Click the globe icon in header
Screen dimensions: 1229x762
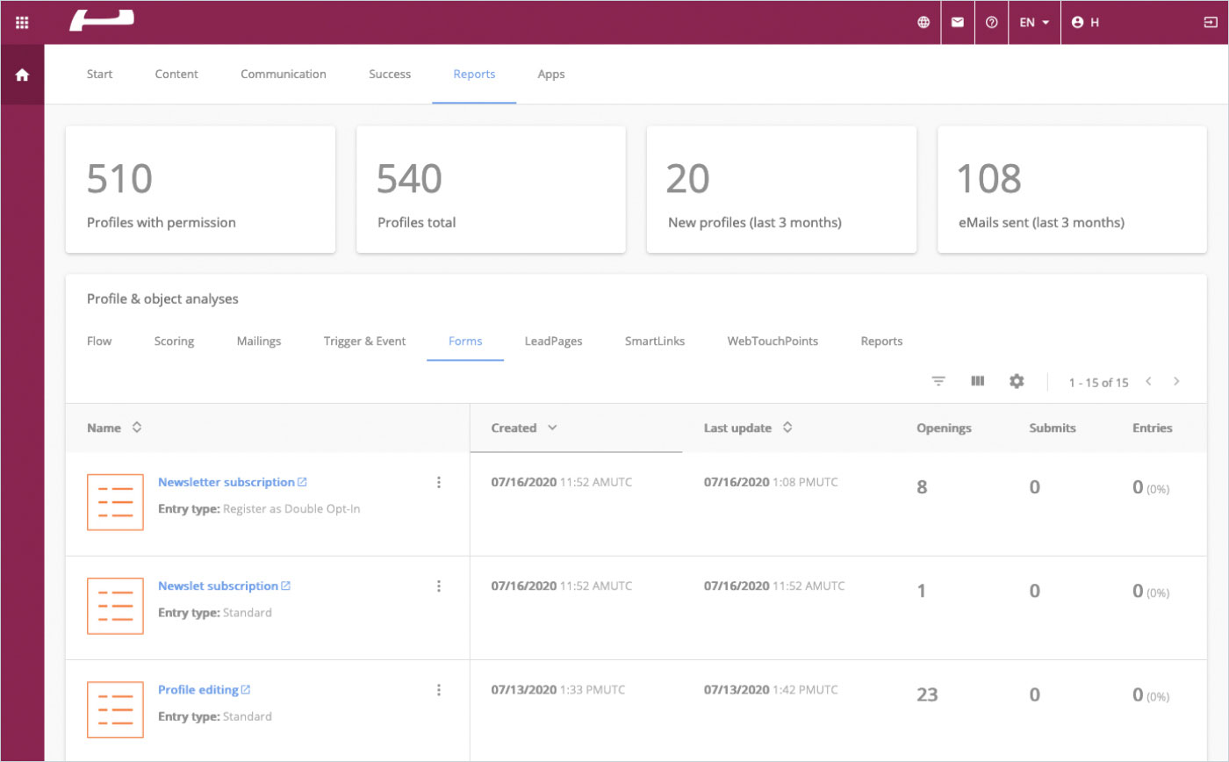click(x=924, y=23)
